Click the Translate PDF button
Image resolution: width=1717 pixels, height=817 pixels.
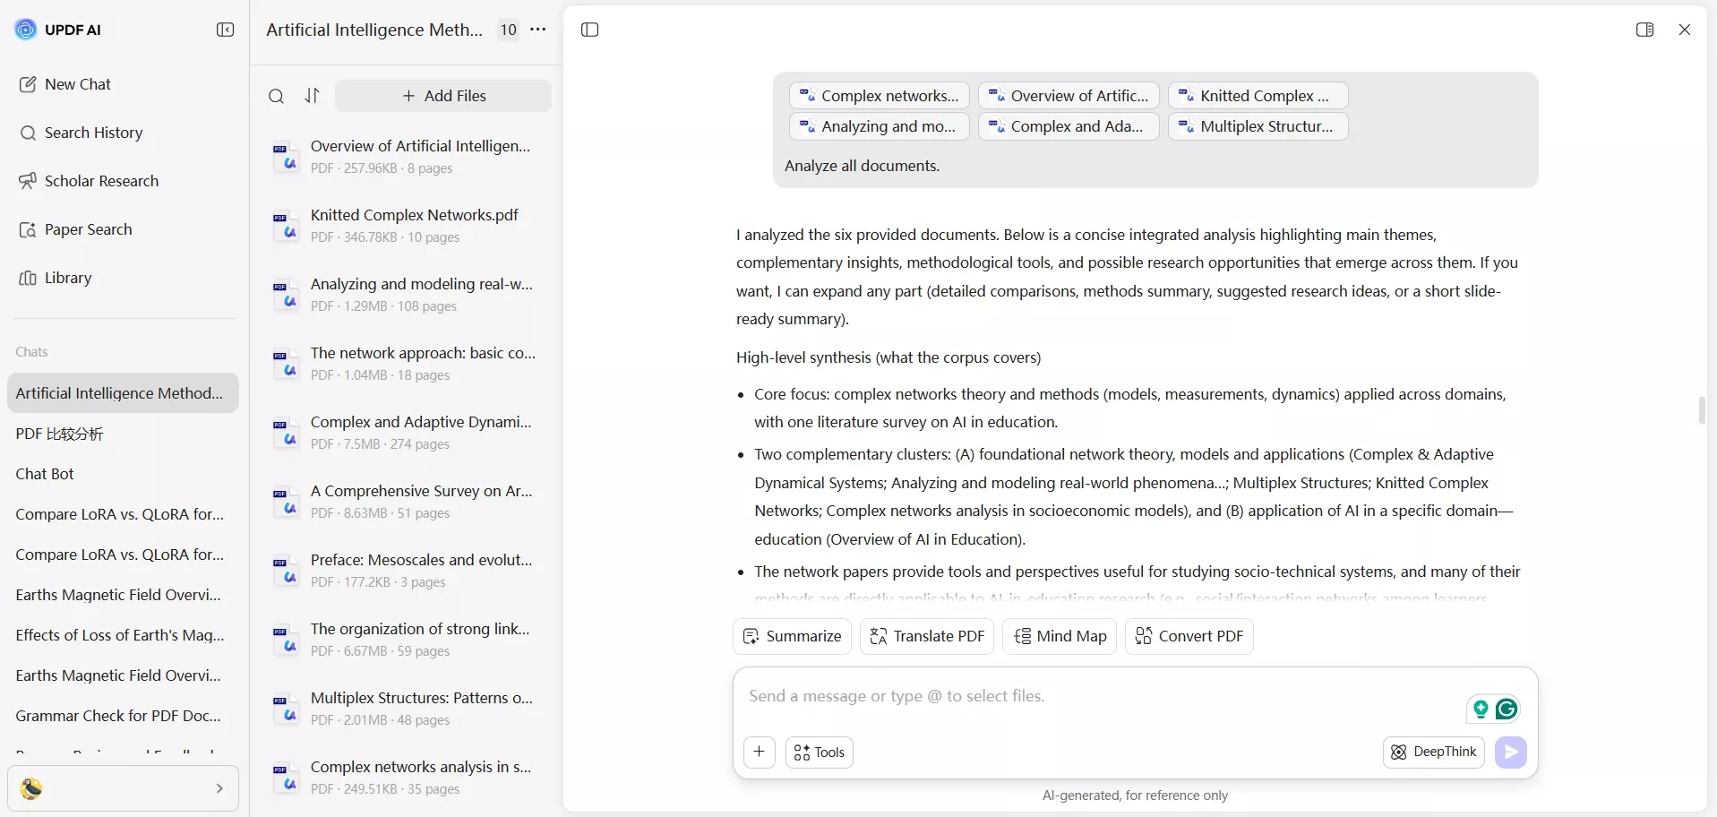tap(927, 636)
